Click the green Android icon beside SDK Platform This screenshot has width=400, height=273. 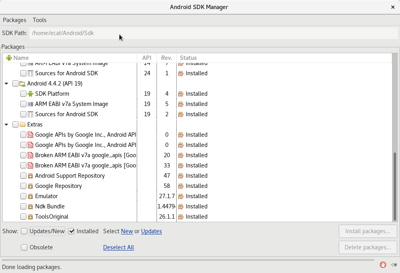pos(30,94)
